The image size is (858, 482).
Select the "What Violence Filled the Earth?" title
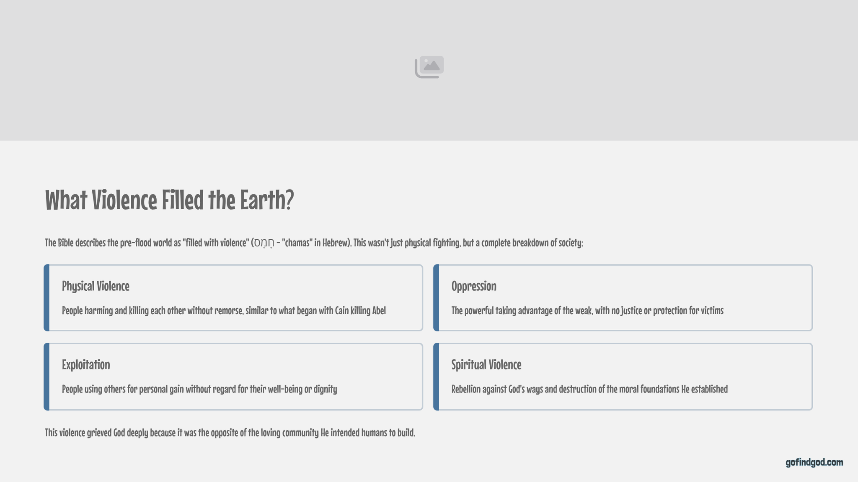pos(169,200)
